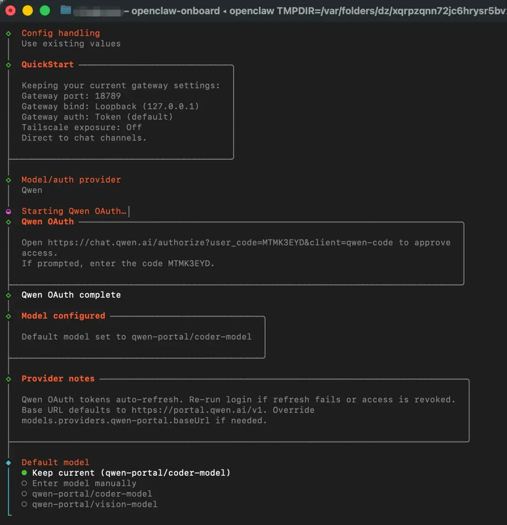Click the Model configured heading
Viewport: 507px width, 525px height.
click(63, 316)
